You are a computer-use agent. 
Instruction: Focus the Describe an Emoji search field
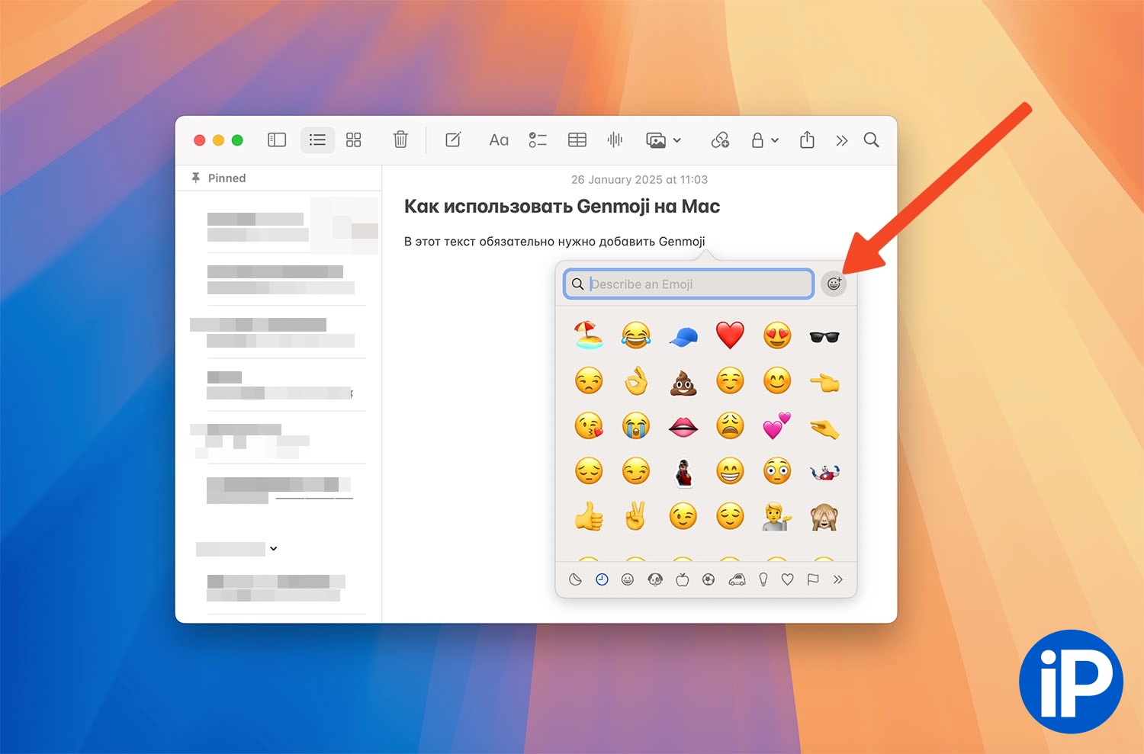(x=689, y=284)
